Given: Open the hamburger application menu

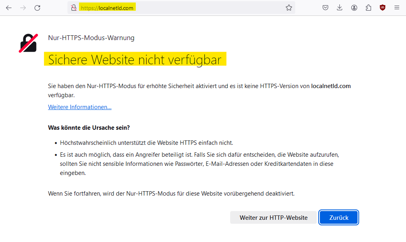Looking at the screenshot, I should coord(397,8).
